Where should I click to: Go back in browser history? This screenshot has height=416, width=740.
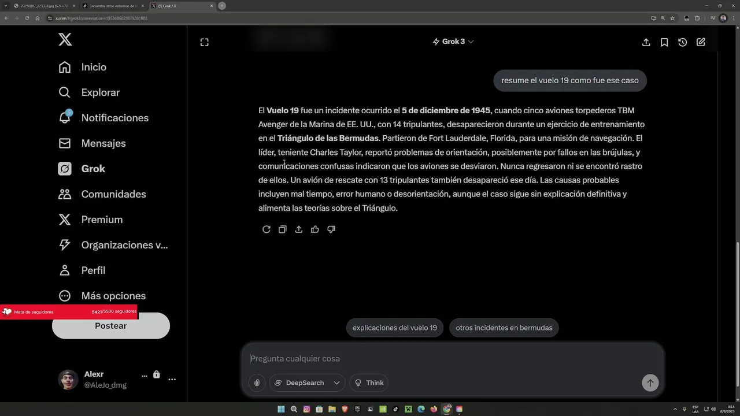pos(6,18)
